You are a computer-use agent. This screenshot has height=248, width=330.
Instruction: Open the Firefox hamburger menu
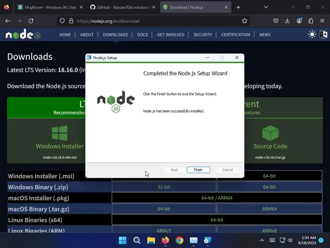[x=322, y=21]
